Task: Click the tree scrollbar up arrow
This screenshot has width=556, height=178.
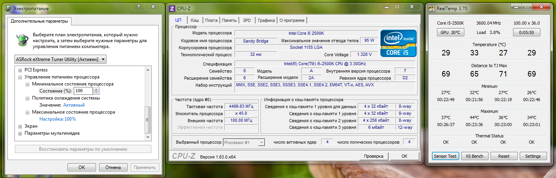Action: click(147, 69)
